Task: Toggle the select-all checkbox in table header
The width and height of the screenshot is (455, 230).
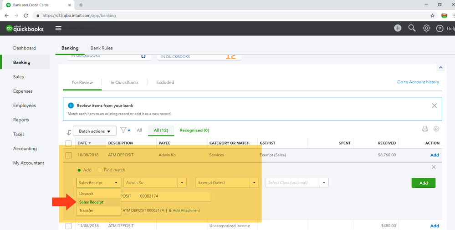Action: point(68,143)
